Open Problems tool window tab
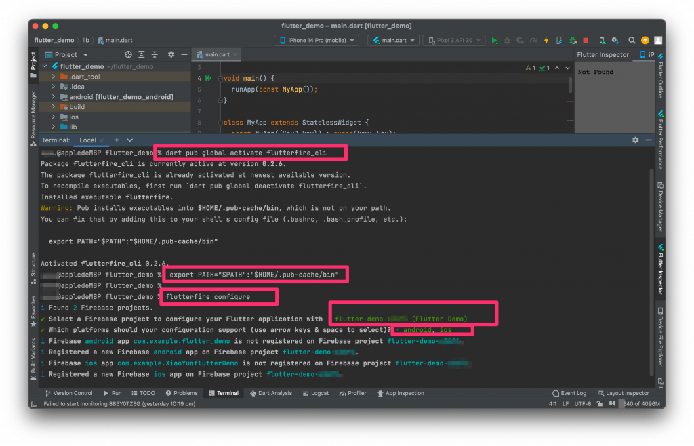 pos(182,393)
